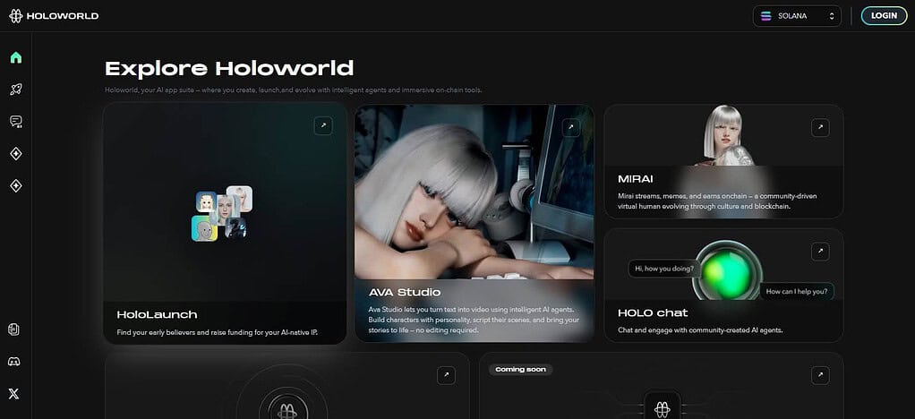Open the Home icon in the sidebar
This screenshot has width=915, height=419.
pyautogui.click(x=16, y=57)
